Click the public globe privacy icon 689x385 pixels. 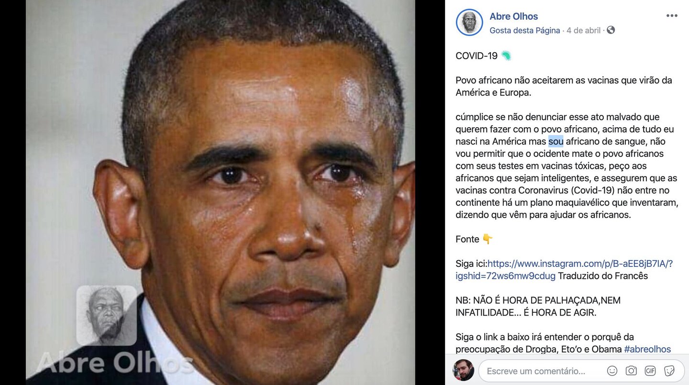pyautogui.click(x=611, y=30)
